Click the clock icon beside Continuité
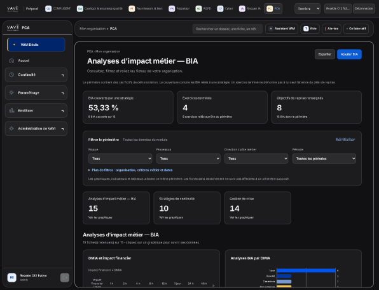Screen dimensions: 379x290 pos(11,75)
